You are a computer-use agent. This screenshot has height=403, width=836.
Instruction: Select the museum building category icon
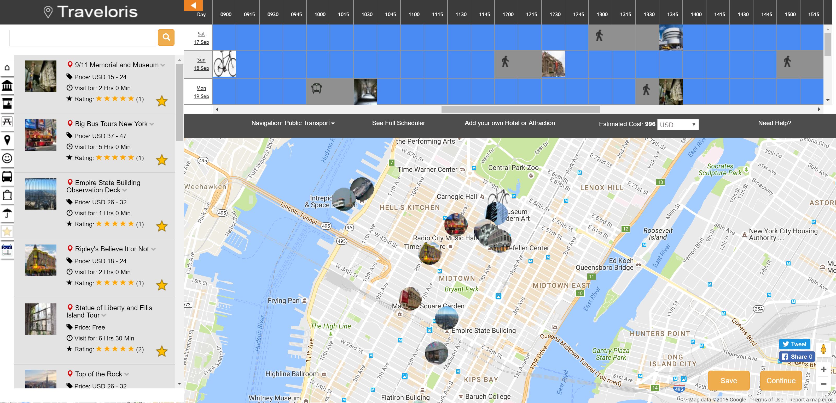point(7,86)
